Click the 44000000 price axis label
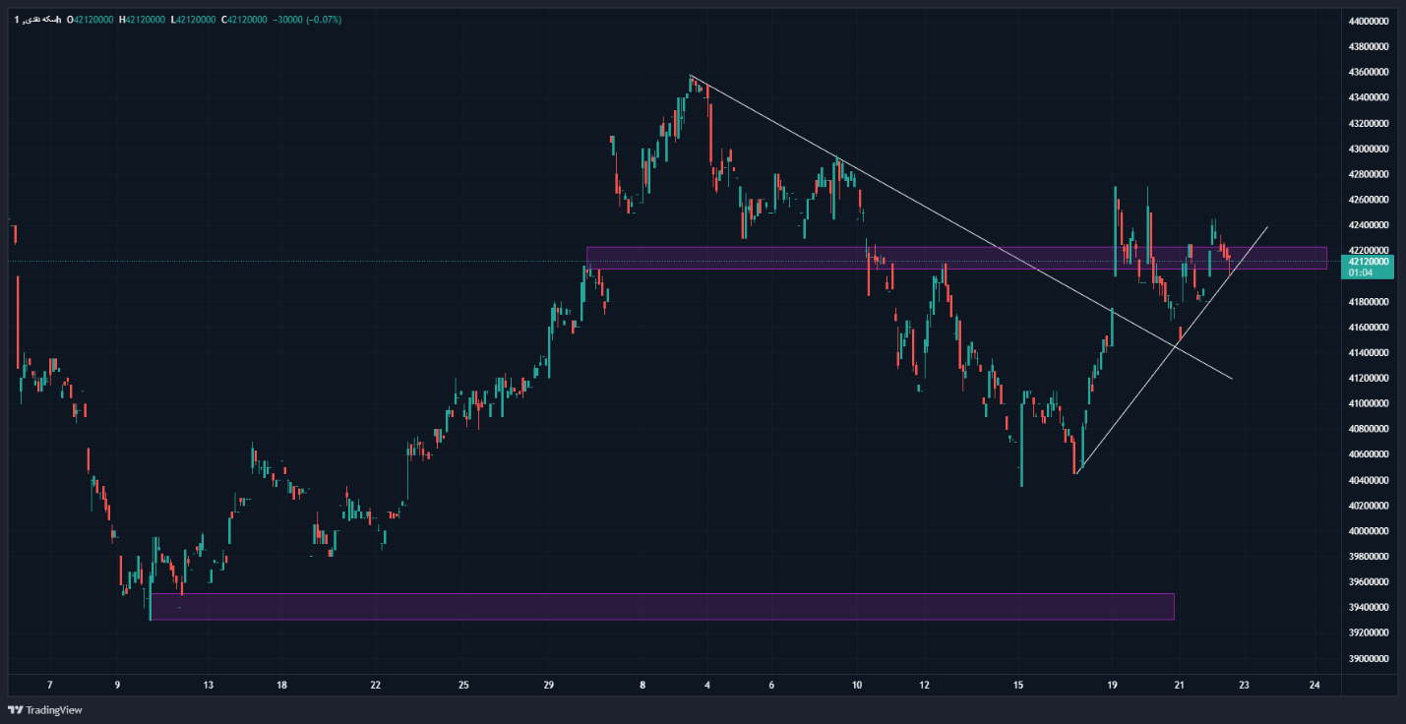Screen dimensions: 1406x724 tap(1368, 21)
